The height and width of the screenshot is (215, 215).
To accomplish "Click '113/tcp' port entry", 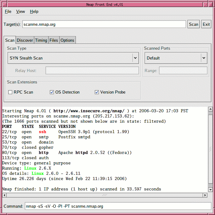I will [11, 158].
